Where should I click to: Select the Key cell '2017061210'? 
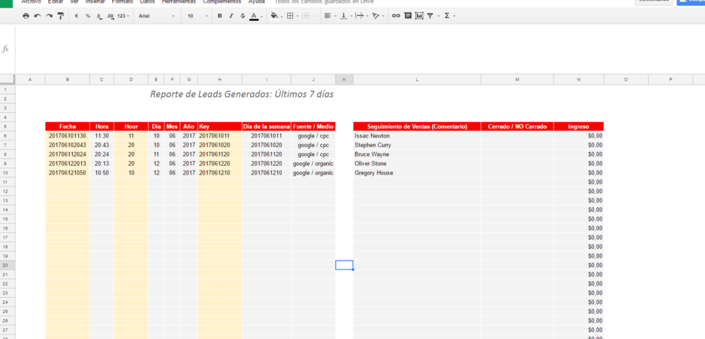tap(220, 173)
